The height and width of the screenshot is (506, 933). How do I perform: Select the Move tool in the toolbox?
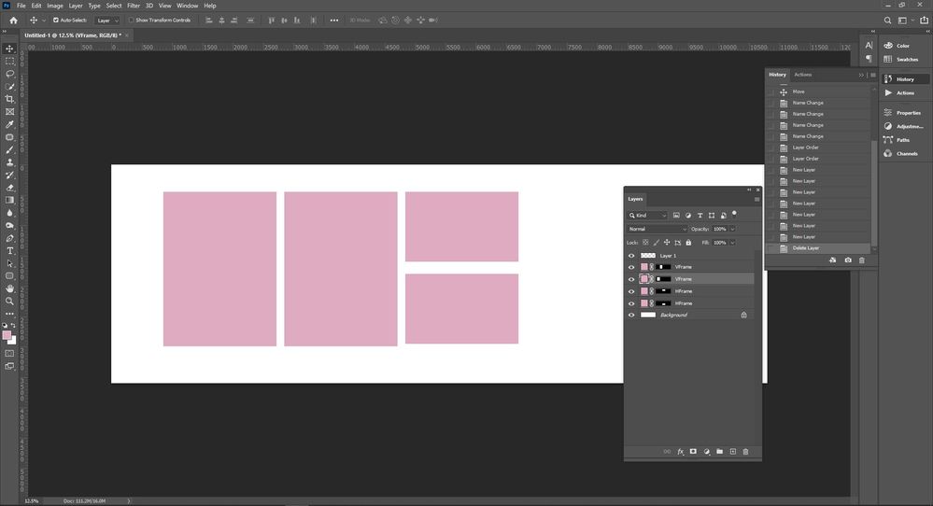(x=9, y=49)
